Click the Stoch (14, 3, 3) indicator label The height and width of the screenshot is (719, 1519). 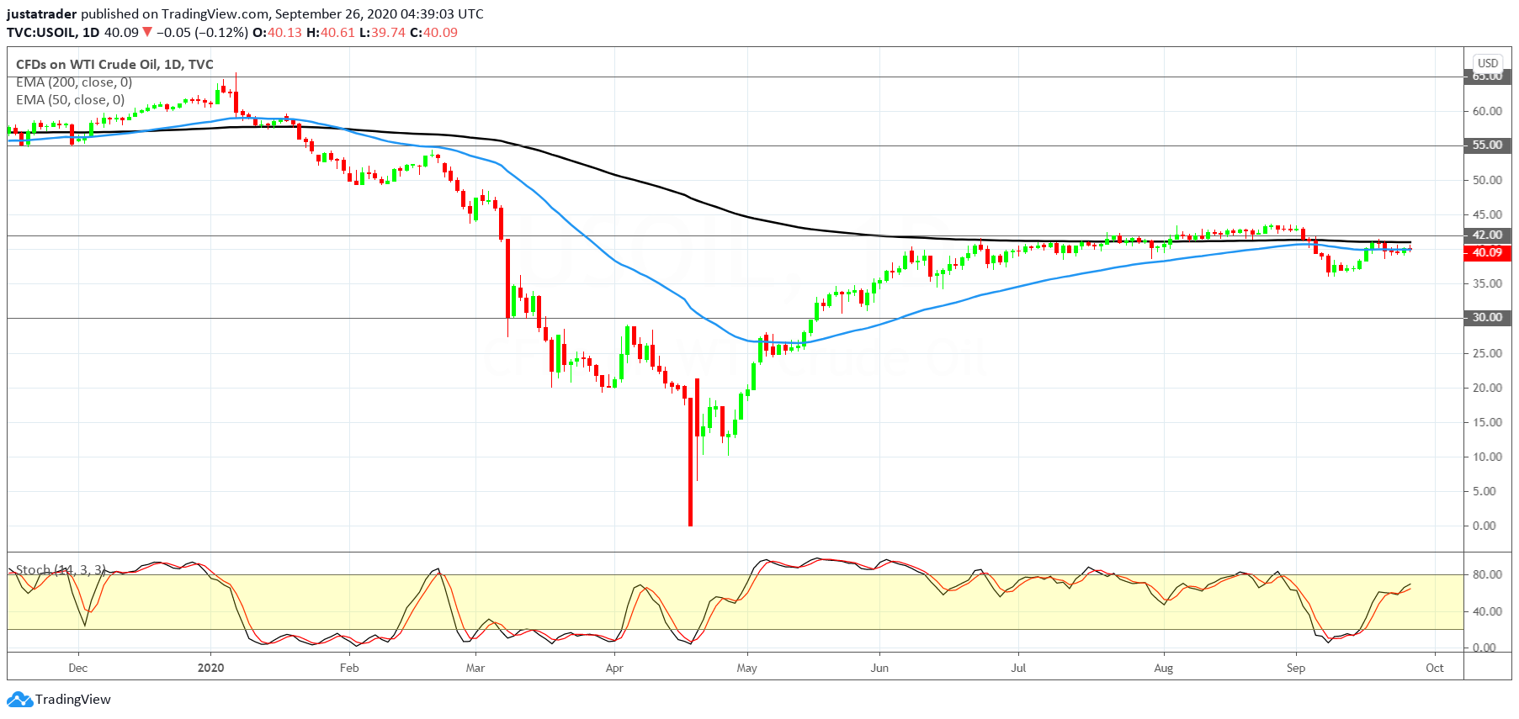pos(61,570)
